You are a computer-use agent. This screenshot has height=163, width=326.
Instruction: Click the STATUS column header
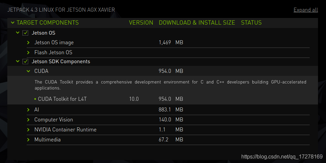click(x=251, y=23)
